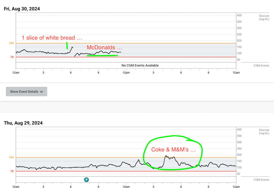Click the Glucose (mg/dL) label on Aug 30 chart
The height and width of the screenshot is (188, 274).
click(264, 17)
